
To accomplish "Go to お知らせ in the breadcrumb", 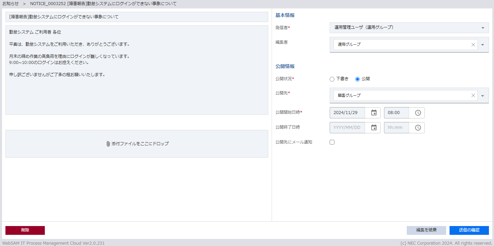I will pos(11,3).
